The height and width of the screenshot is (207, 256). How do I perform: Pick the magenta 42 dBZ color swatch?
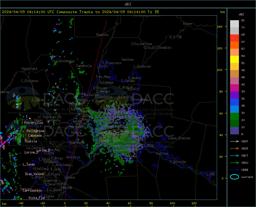(x=234, y=88)
